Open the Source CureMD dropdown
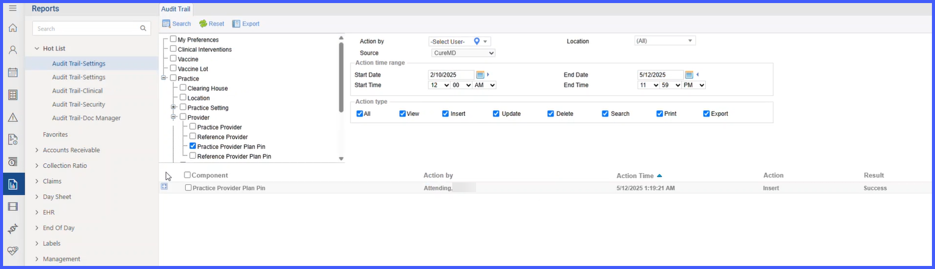 [x=462, y=53]
